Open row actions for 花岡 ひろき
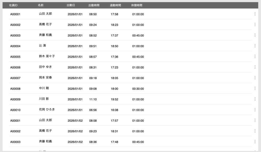Screen dimensions: 261x152 [x=255, y=110]
